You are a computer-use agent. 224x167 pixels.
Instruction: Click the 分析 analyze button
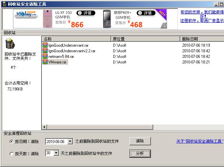(140, 154)
